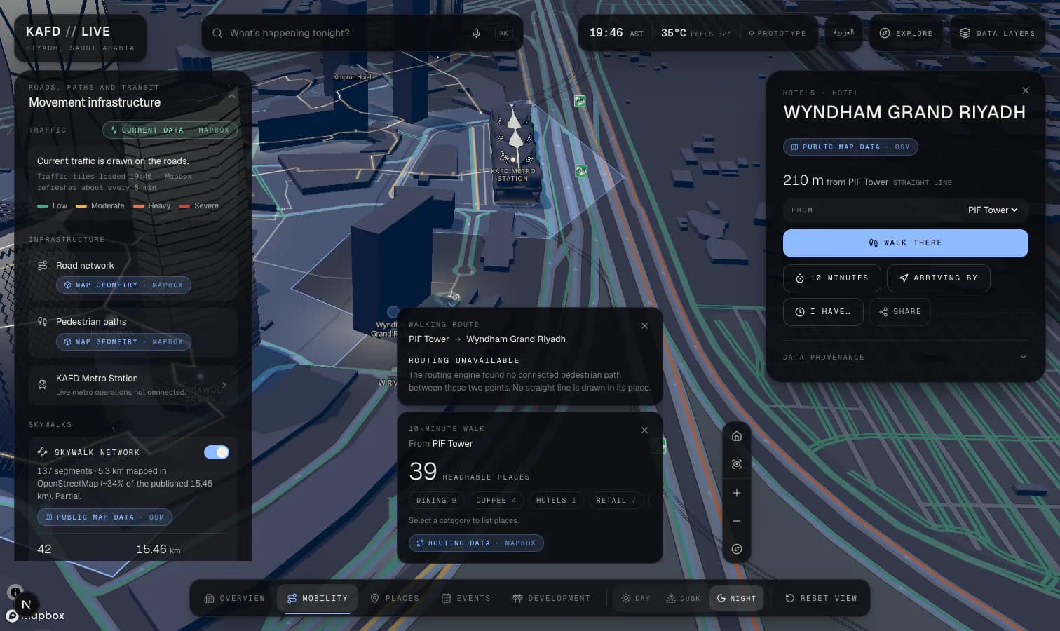Click the compass icon in map controls
Screen dimensions: 1060x631
(x=737, y=549)
